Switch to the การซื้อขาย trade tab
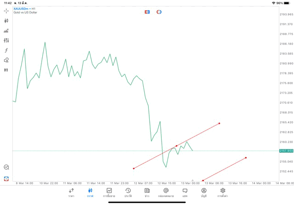The width and height of the screenshot is (294, 205). click(109, 193)
